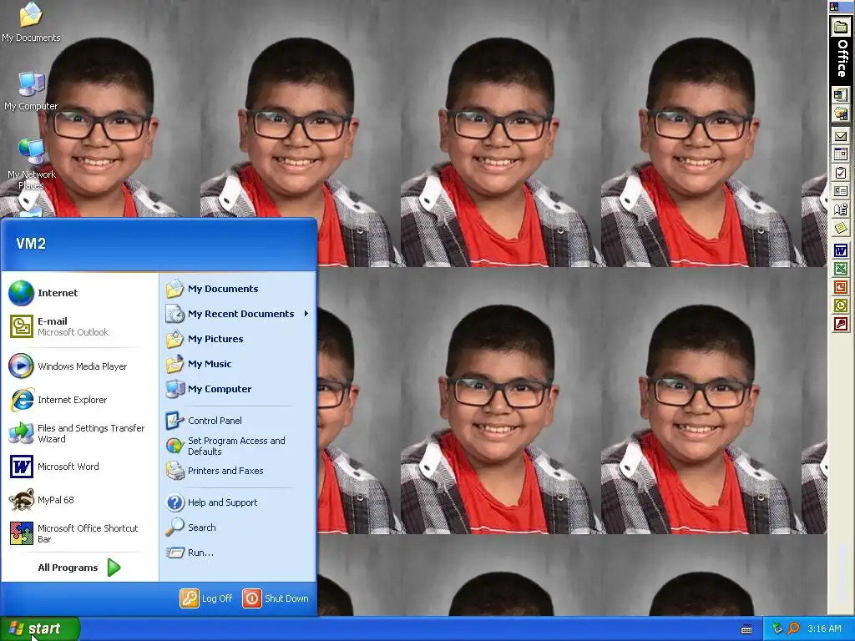This screenshot has height=641, width=855.
Task: Open Printers and Faxes
Action: pyautogui.click(x=237, y=471)
